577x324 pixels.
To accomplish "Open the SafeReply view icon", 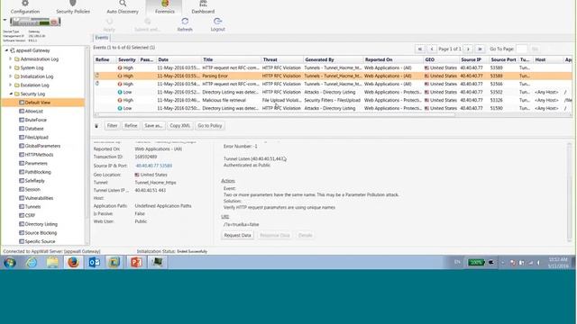I will [22, 181].
